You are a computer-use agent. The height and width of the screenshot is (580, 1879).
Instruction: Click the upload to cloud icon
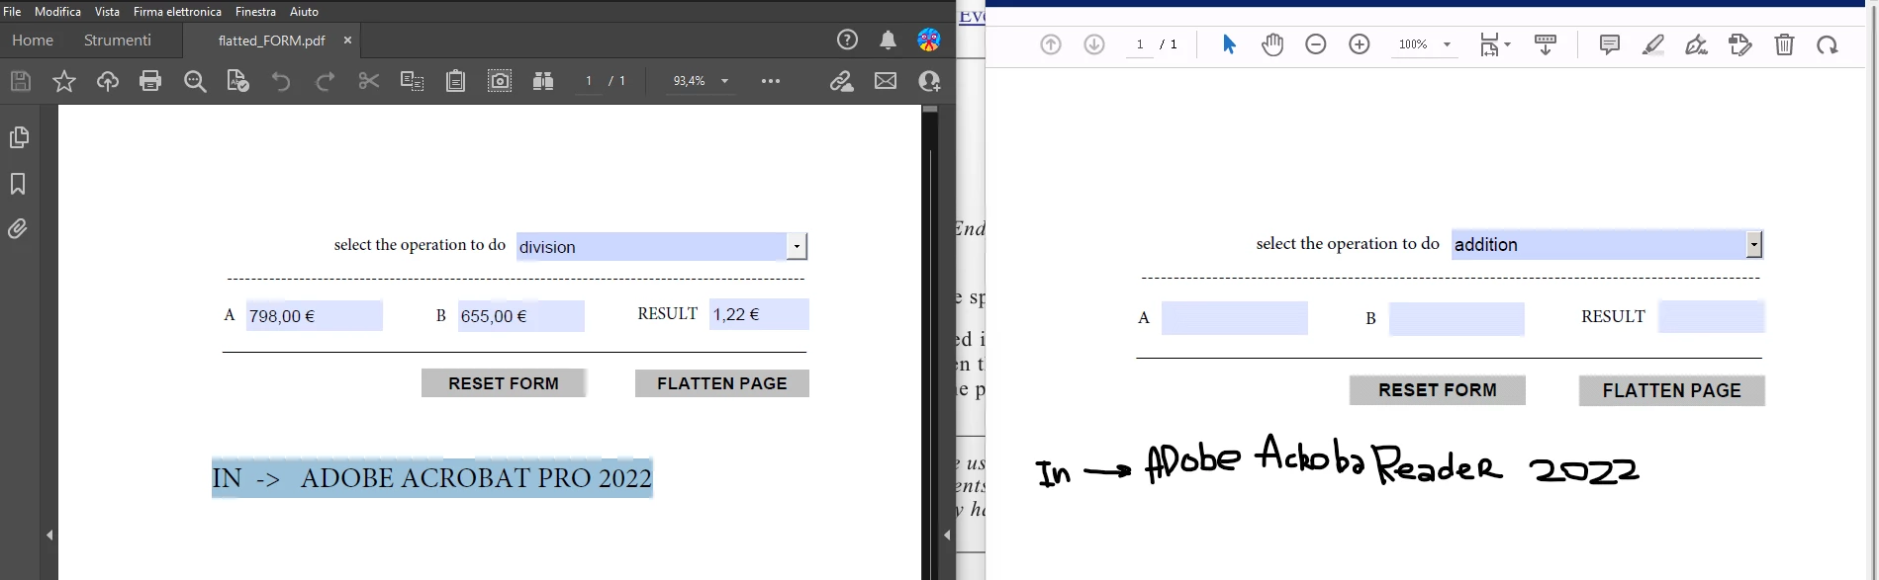[x=108, y=81]
